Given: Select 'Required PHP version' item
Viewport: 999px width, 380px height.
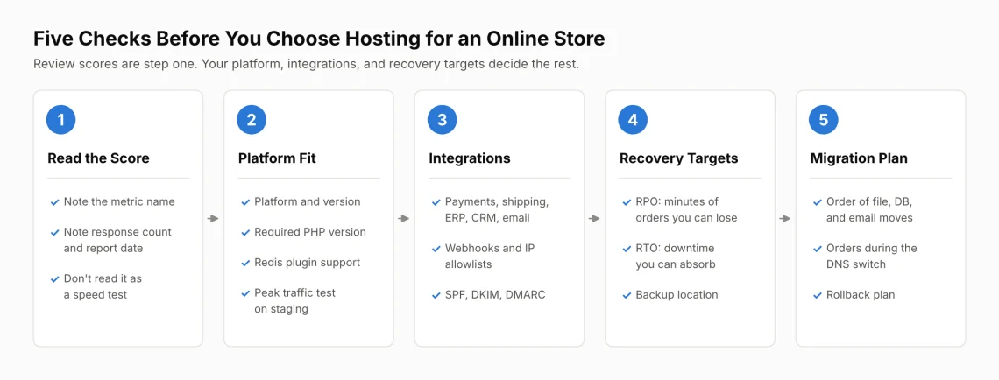Looking at the screenshot, I should 310,232.
